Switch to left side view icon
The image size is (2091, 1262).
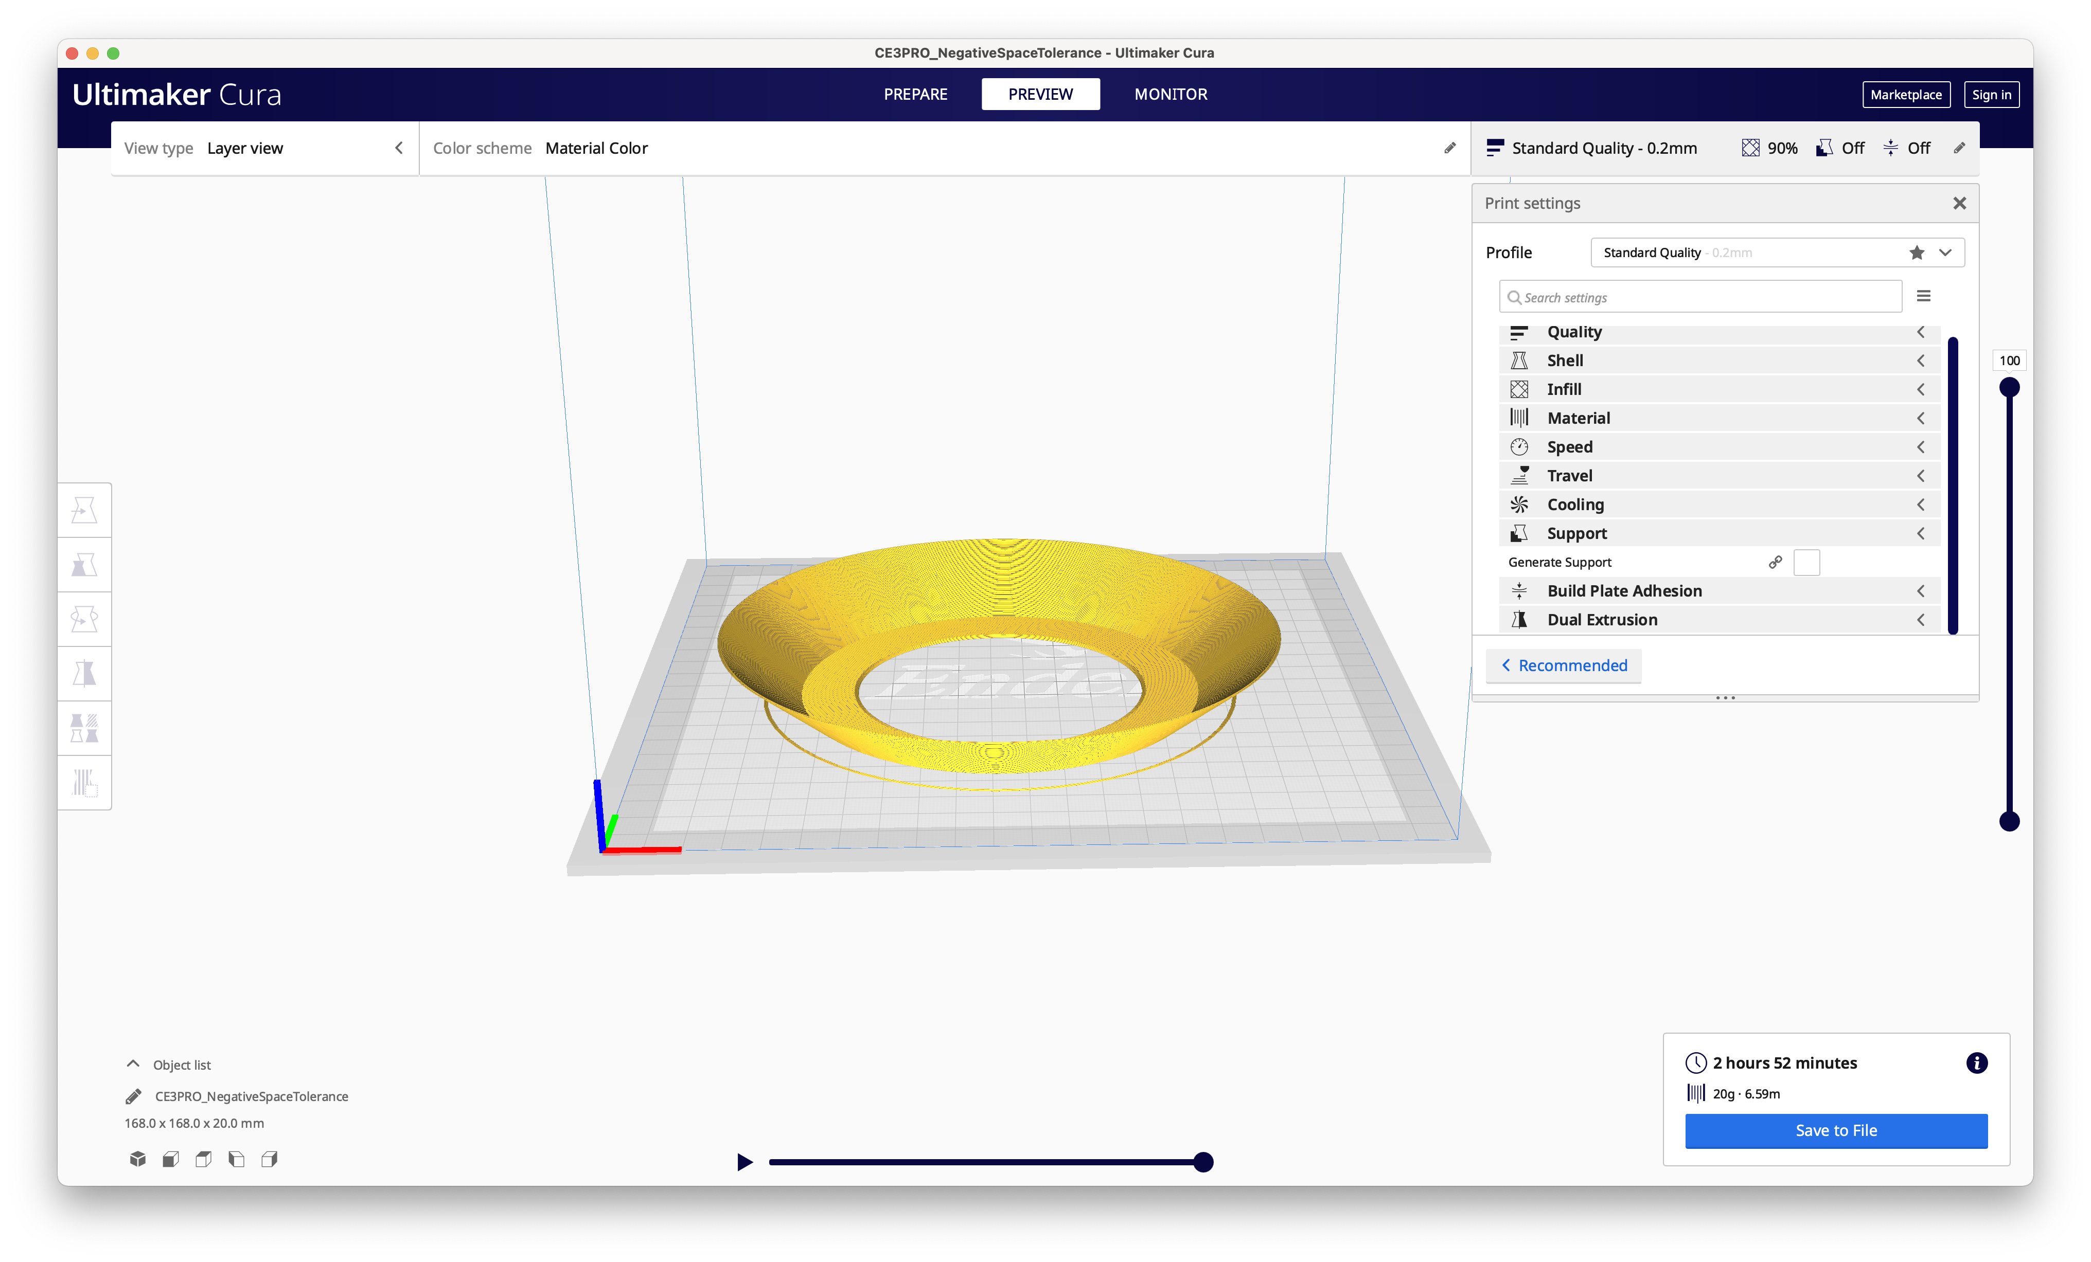pyautogui.click(x=237, y=1159)
